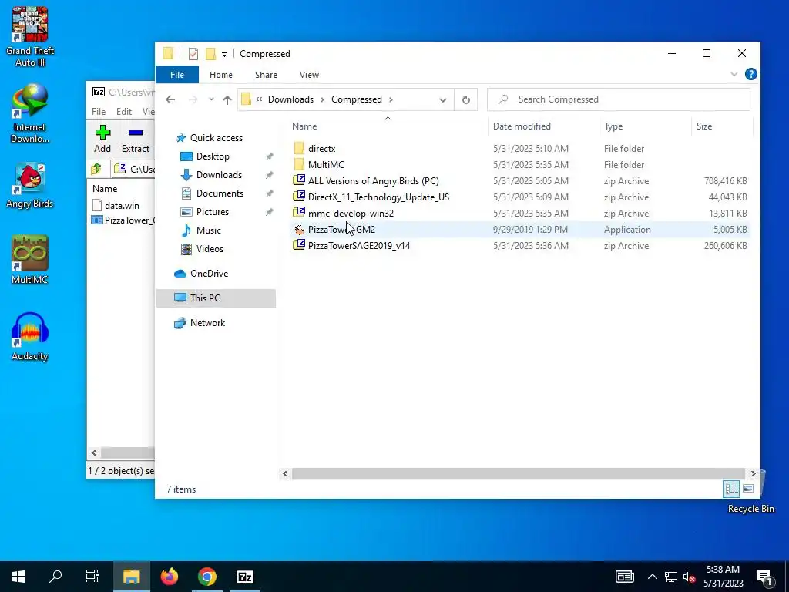This screenshot has height=592, width=789.
Task: Open the Share ribbon tab
Action: (266, 75)
